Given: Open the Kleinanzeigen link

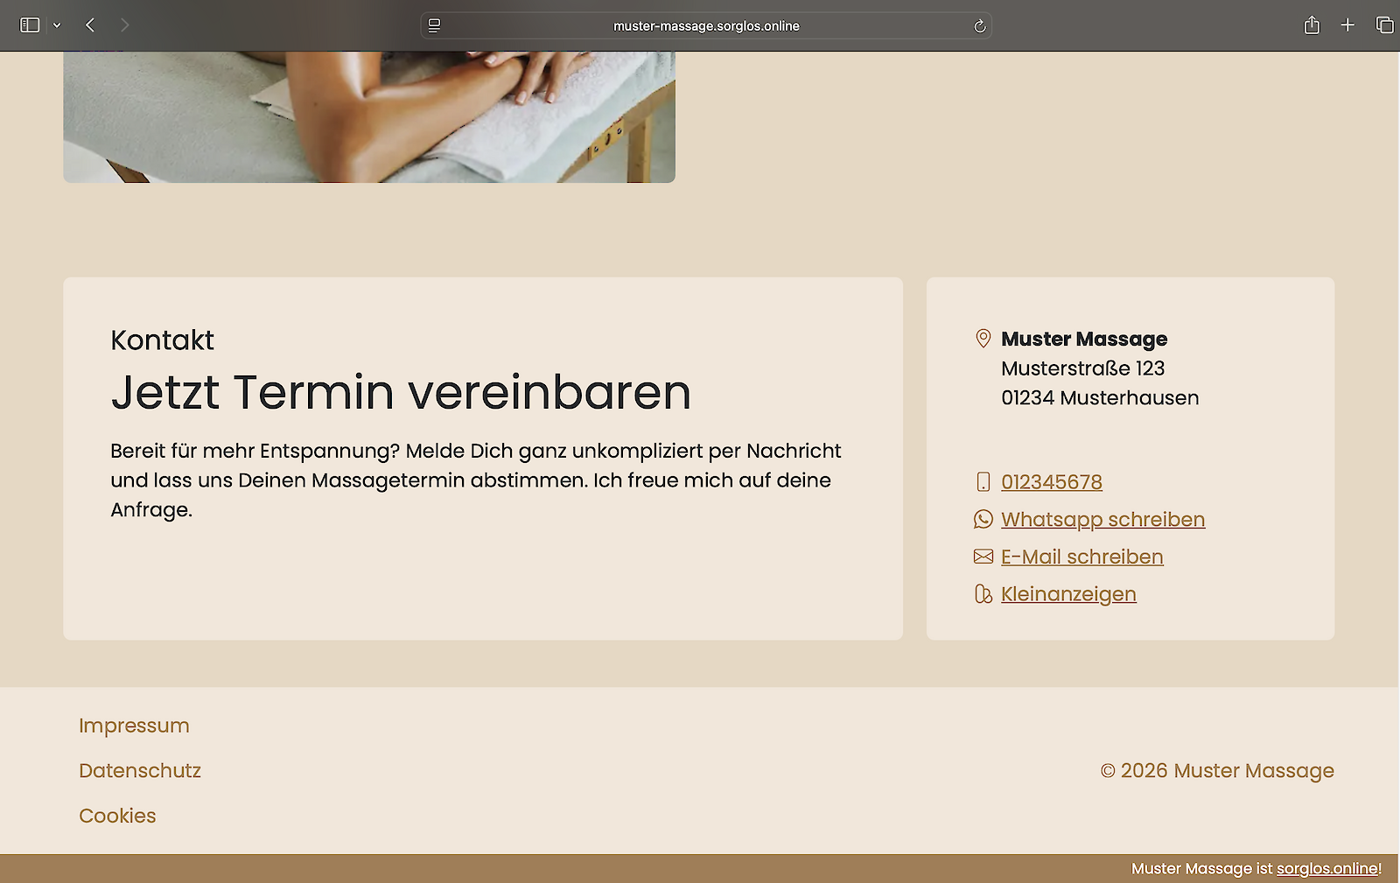Looking at the screenshot, I should point(1068,594).
